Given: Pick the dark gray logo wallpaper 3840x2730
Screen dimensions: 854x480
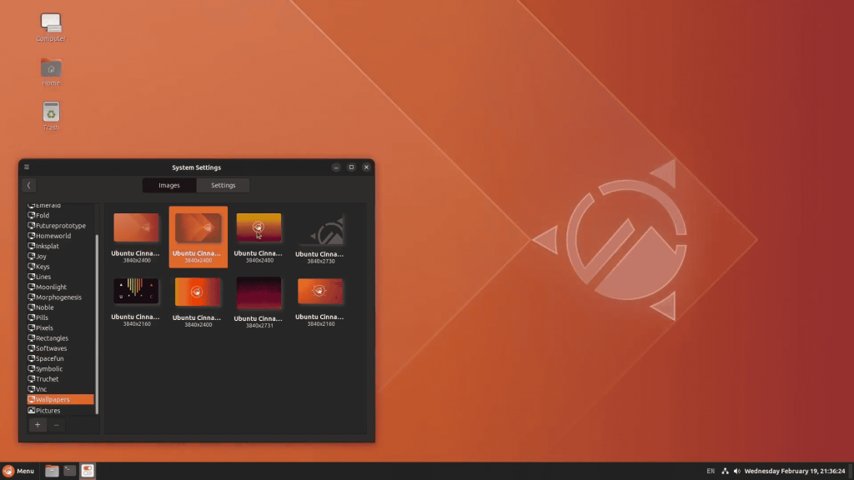Looking at the screenshot, I should [x=320, y=230].
